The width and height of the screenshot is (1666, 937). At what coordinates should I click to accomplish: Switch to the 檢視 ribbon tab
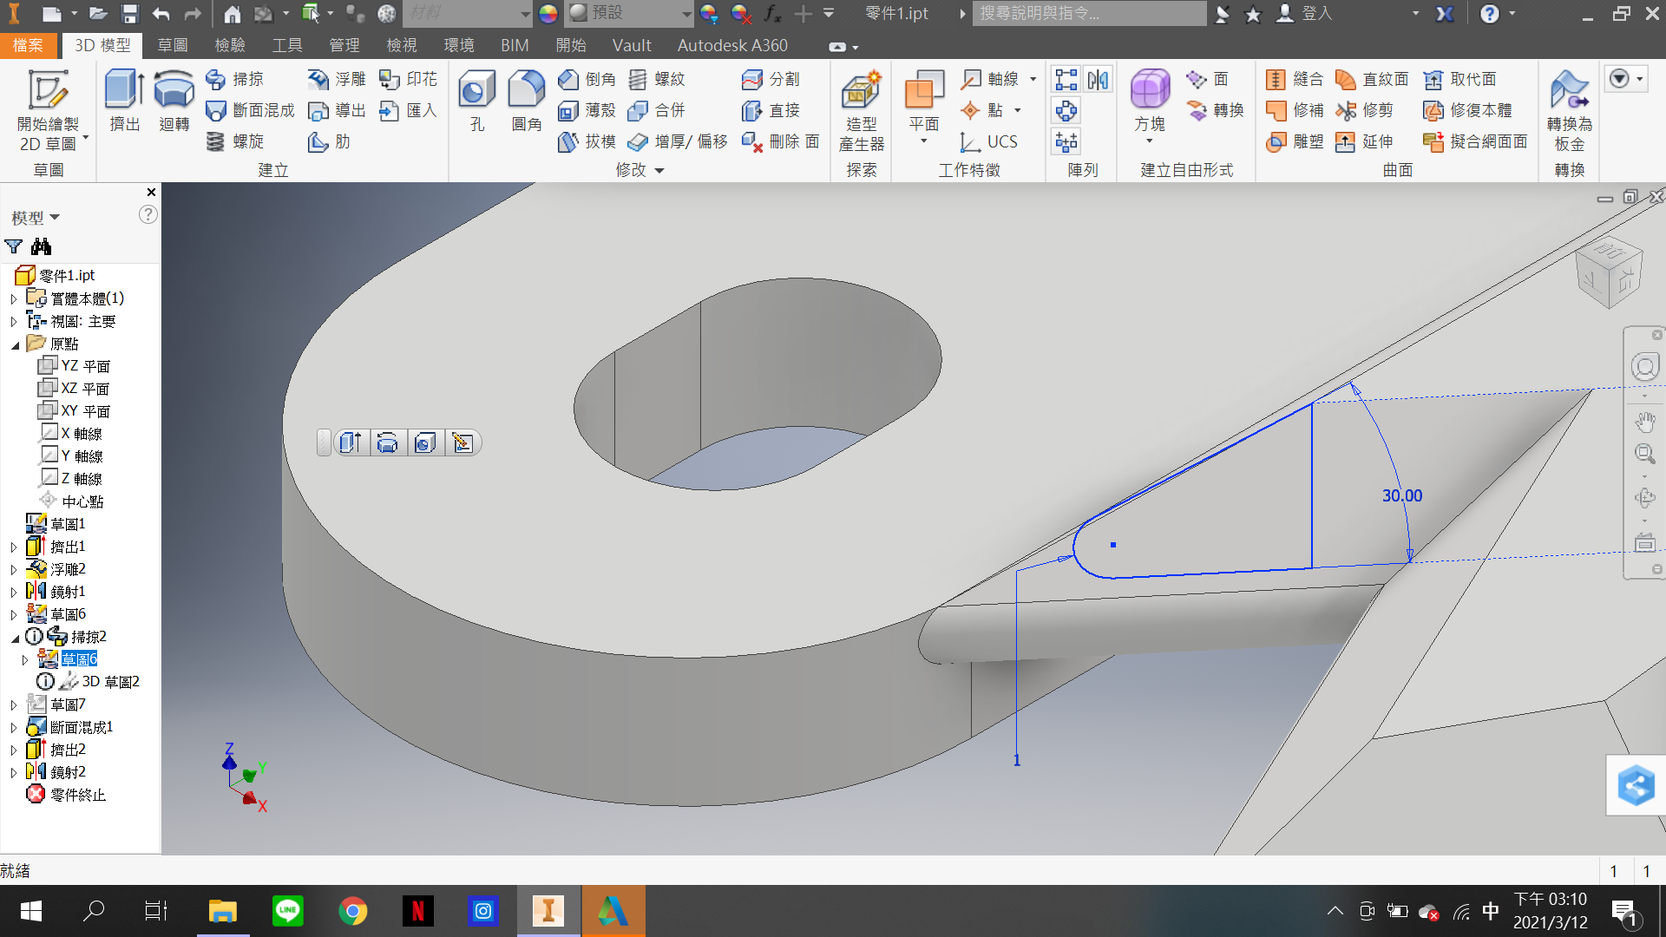pyautogui.click(x=401, y=45)
